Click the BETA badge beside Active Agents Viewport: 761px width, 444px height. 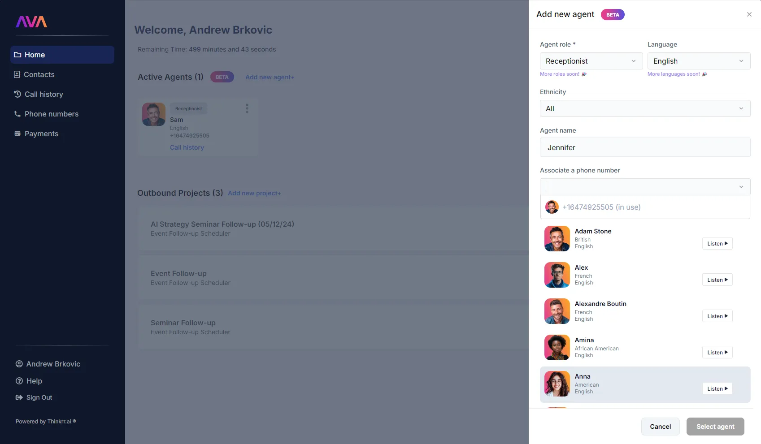[222, 77]
